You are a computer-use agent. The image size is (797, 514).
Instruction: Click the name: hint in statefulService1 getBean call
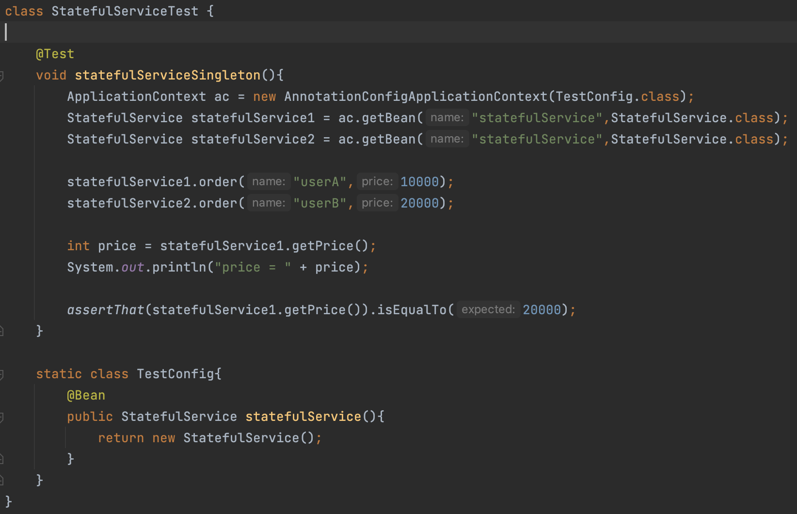point(447,118)
